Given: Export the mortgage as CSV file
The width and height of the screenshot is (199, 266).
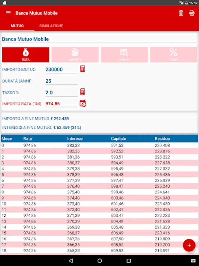Looking at the screenshot, I should pyautogui.click(x=192, y=13).
